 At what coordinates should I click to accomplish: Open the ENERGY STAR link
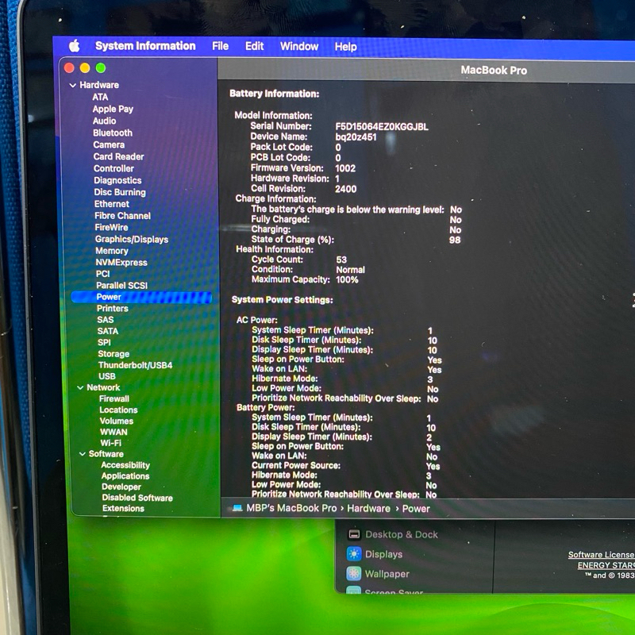(606, 565)
